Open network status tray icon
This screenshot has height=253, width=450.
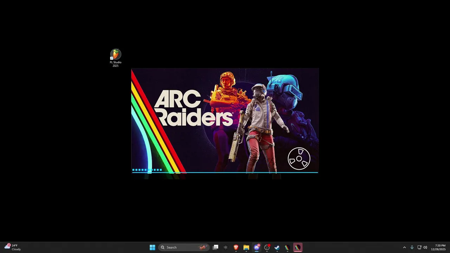pos(419,247)
